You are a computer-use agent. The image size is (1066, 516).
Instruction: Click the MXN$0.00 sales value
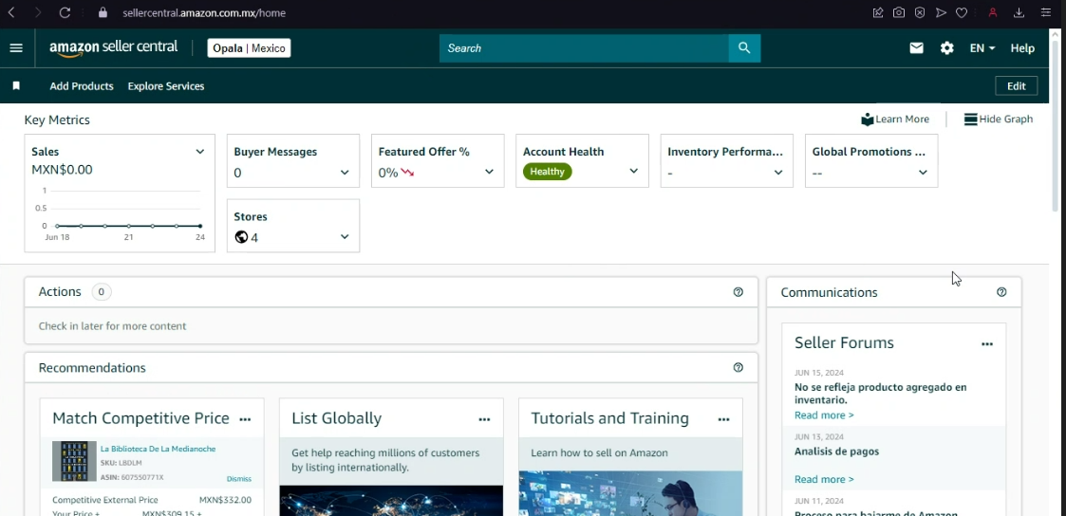pyautogui.click(x=62, y=170)
